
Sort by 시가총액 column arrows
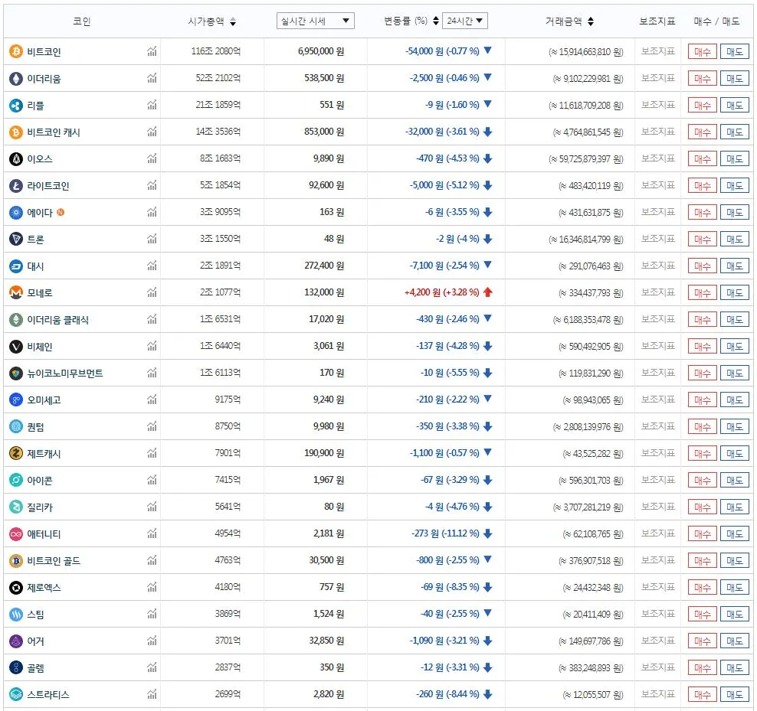233,21
